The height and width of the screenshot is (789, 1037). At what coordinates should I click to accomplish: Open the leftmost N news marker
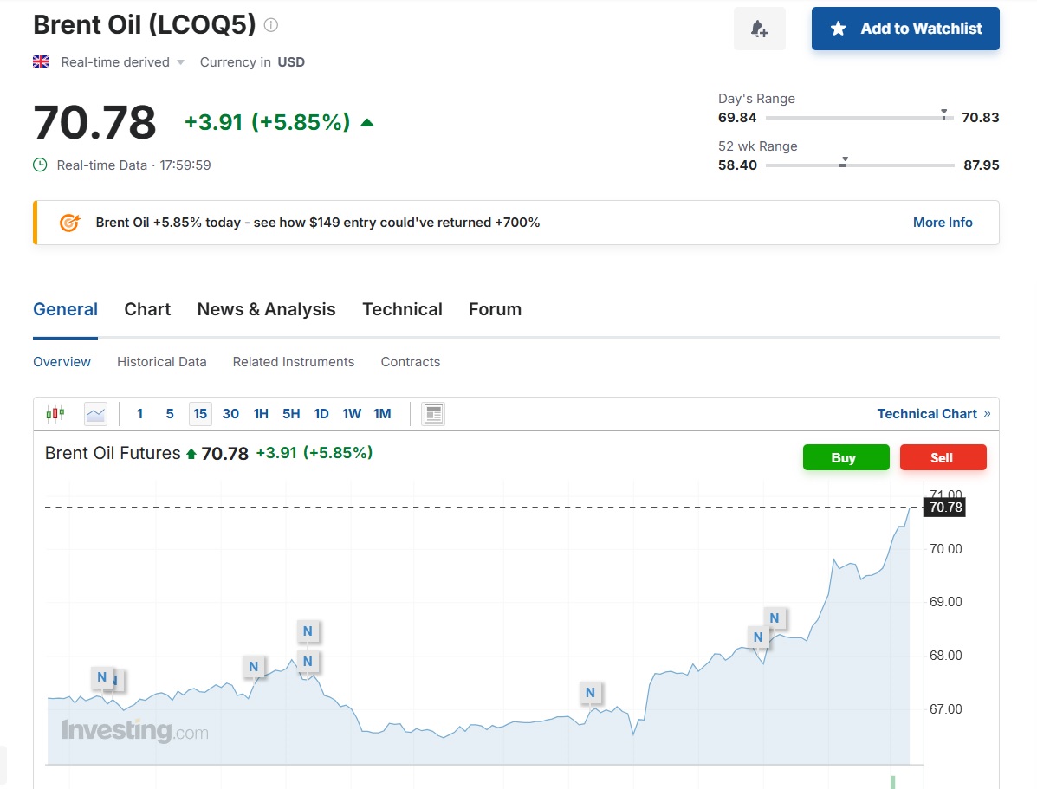pos(102,676)
